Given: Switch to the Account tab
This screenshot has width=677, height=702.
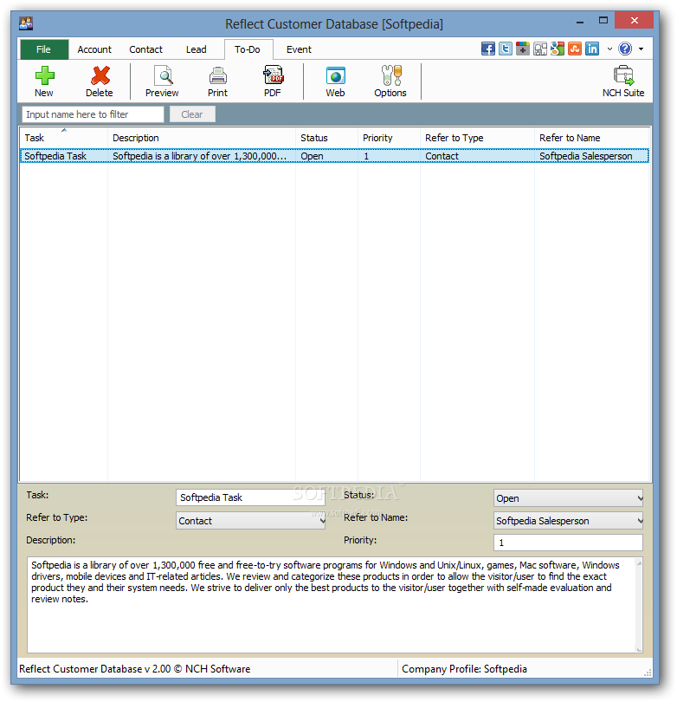Looking at the screenshot, I should (94, 49).
